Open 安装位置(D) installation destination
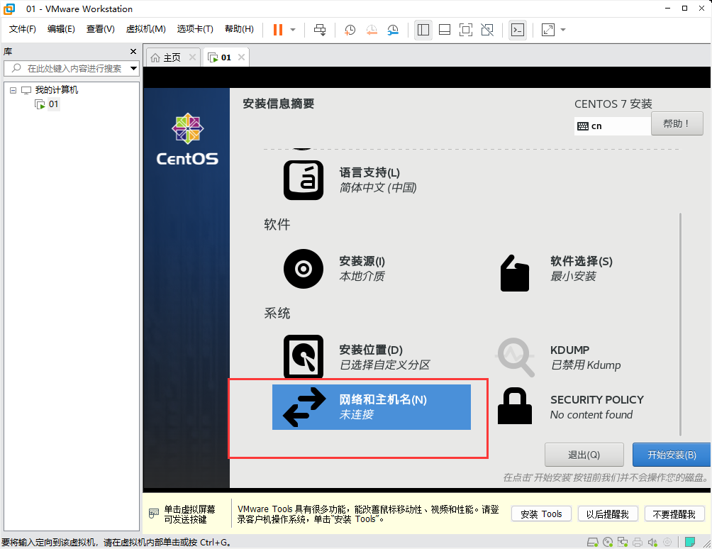This screenshot has height=549, width=712. coord(357,357)
